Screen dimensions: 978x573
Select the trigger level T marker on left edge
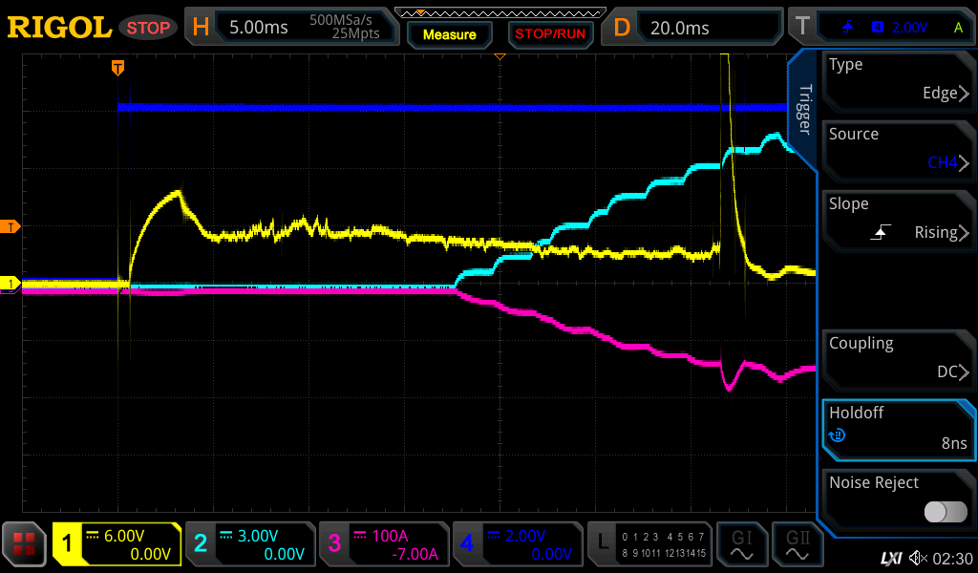click(x=11, y=226)
